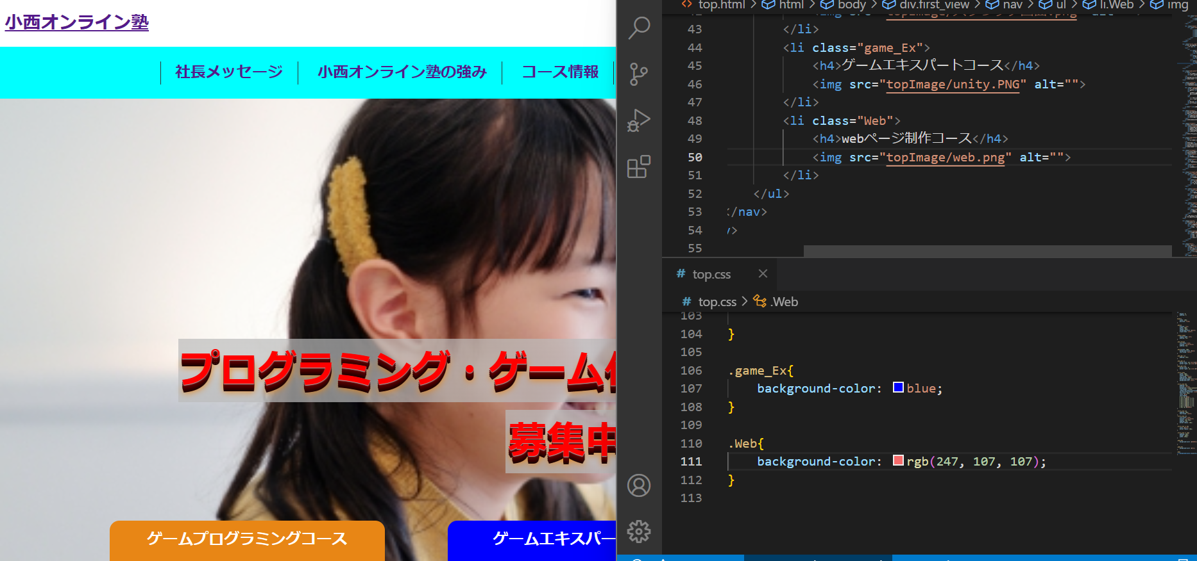Click the h4 text webページ制作コース in code

(x=906, y=138)
